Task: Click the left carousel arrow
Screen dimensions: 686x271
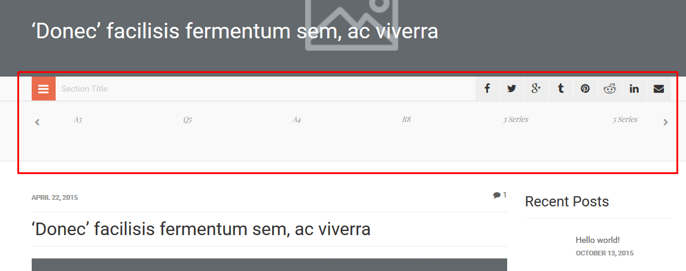Action: click(x=37, y=122)
